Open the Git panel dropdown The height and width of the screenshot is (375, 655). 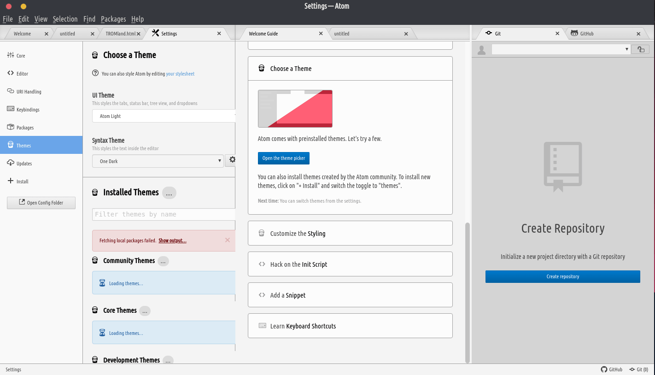pos(561,49)
